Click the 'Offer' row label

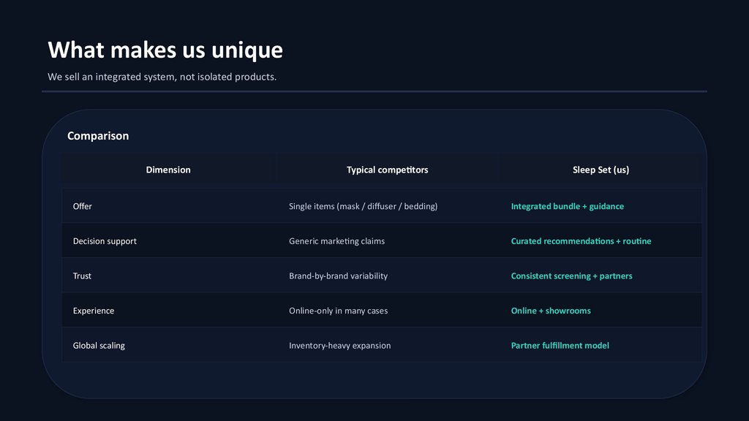click(x=83, y=206)
